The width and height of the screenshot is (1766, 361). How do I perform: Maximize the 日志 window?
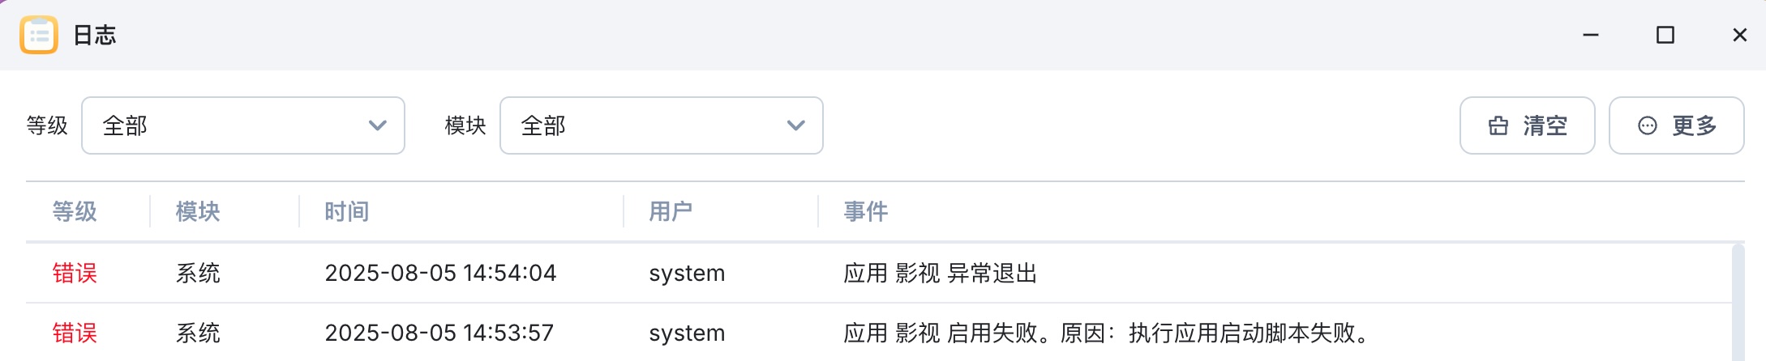1665,35
